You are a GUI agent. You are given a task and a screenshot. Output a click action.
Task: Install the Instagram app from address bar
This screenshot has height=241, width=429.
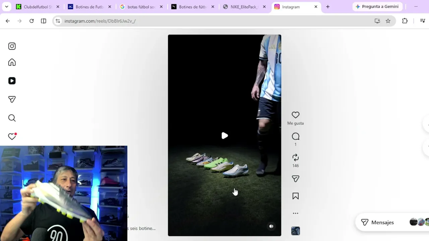(x=377, y=21)
